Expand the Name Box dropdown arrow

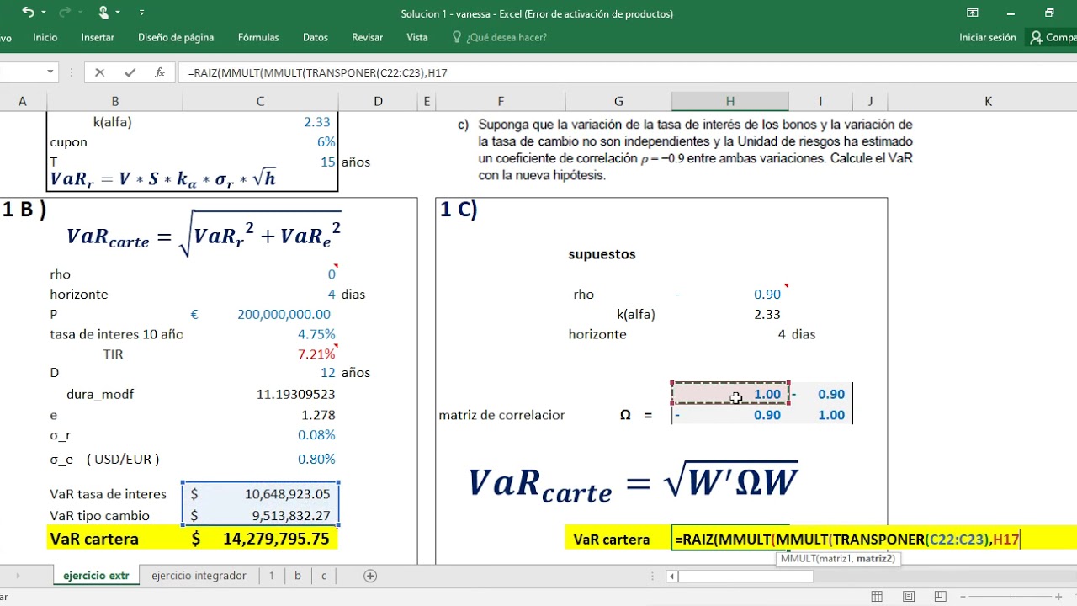pos(50,72)
